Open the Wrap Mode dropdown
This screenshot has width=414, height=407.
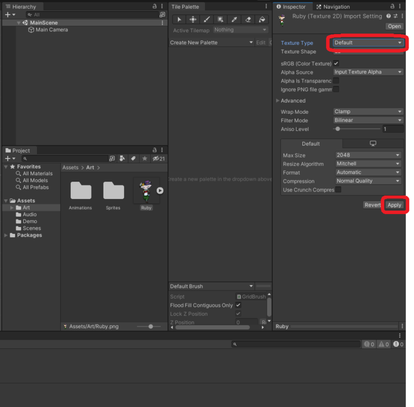[x=368, y=112]
